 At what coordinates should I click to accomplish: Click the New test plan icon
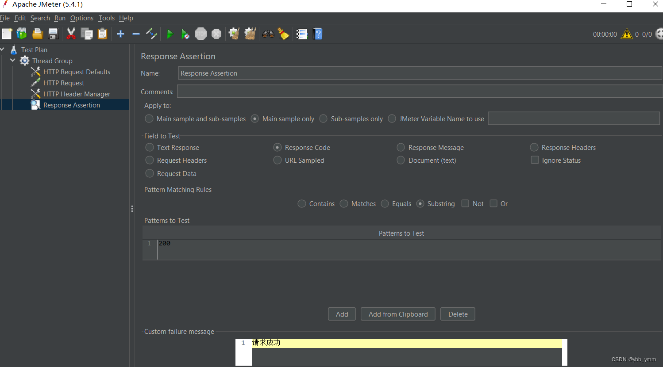click(7, 34)
